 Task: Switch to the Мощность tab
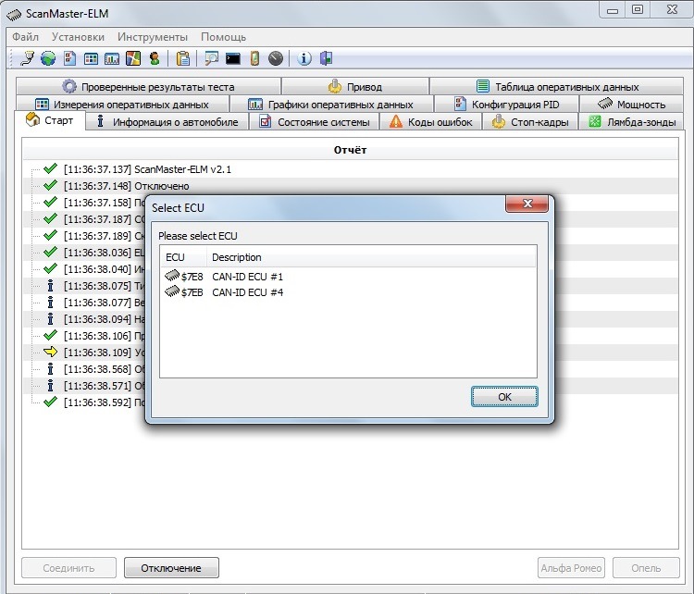632,105
